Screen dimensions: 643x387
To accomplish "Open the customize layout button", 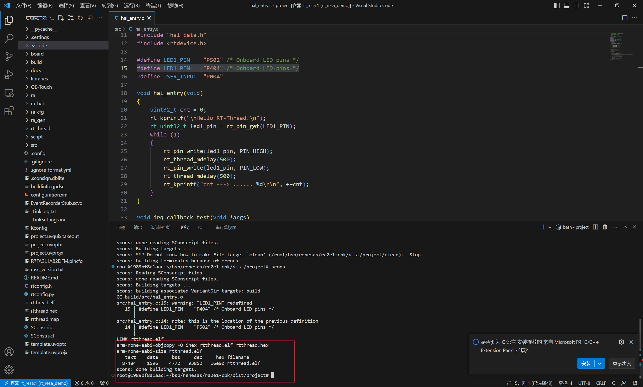I will tap(586, 6).
